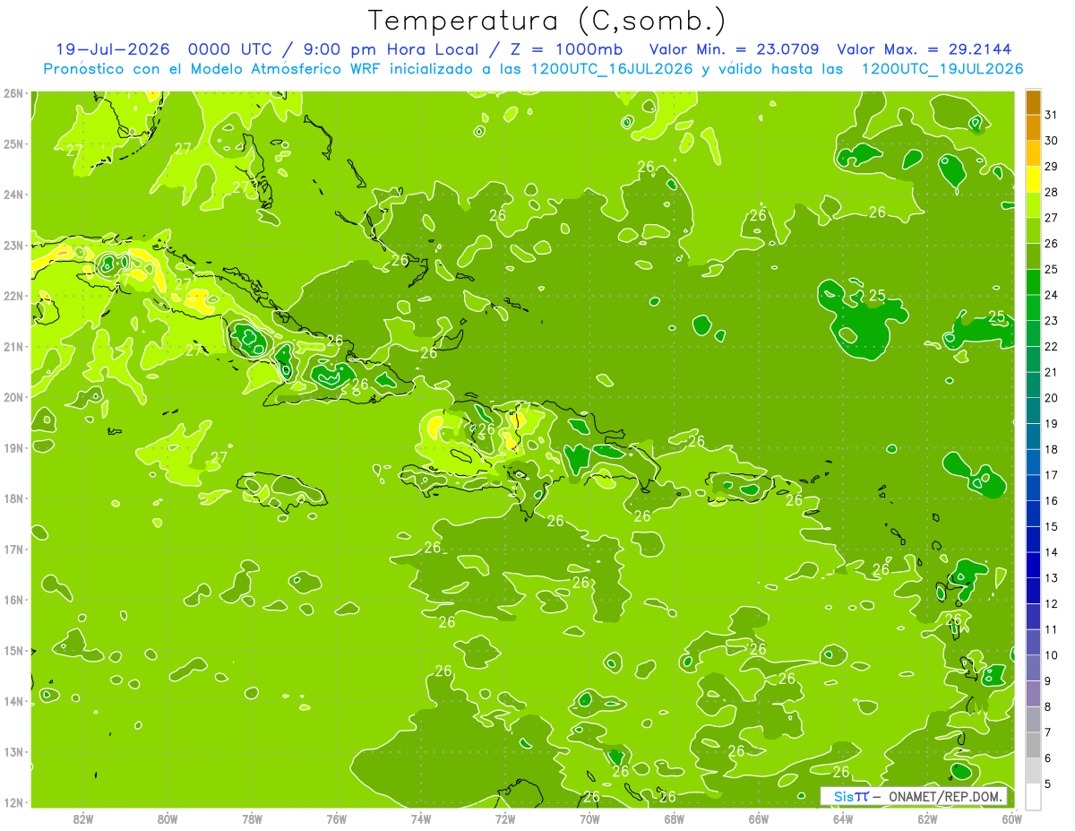The width and height of the screenshot is (1075, 831).
Task: Click the 82W longitude axis label
Action: [x=83, y=818]
